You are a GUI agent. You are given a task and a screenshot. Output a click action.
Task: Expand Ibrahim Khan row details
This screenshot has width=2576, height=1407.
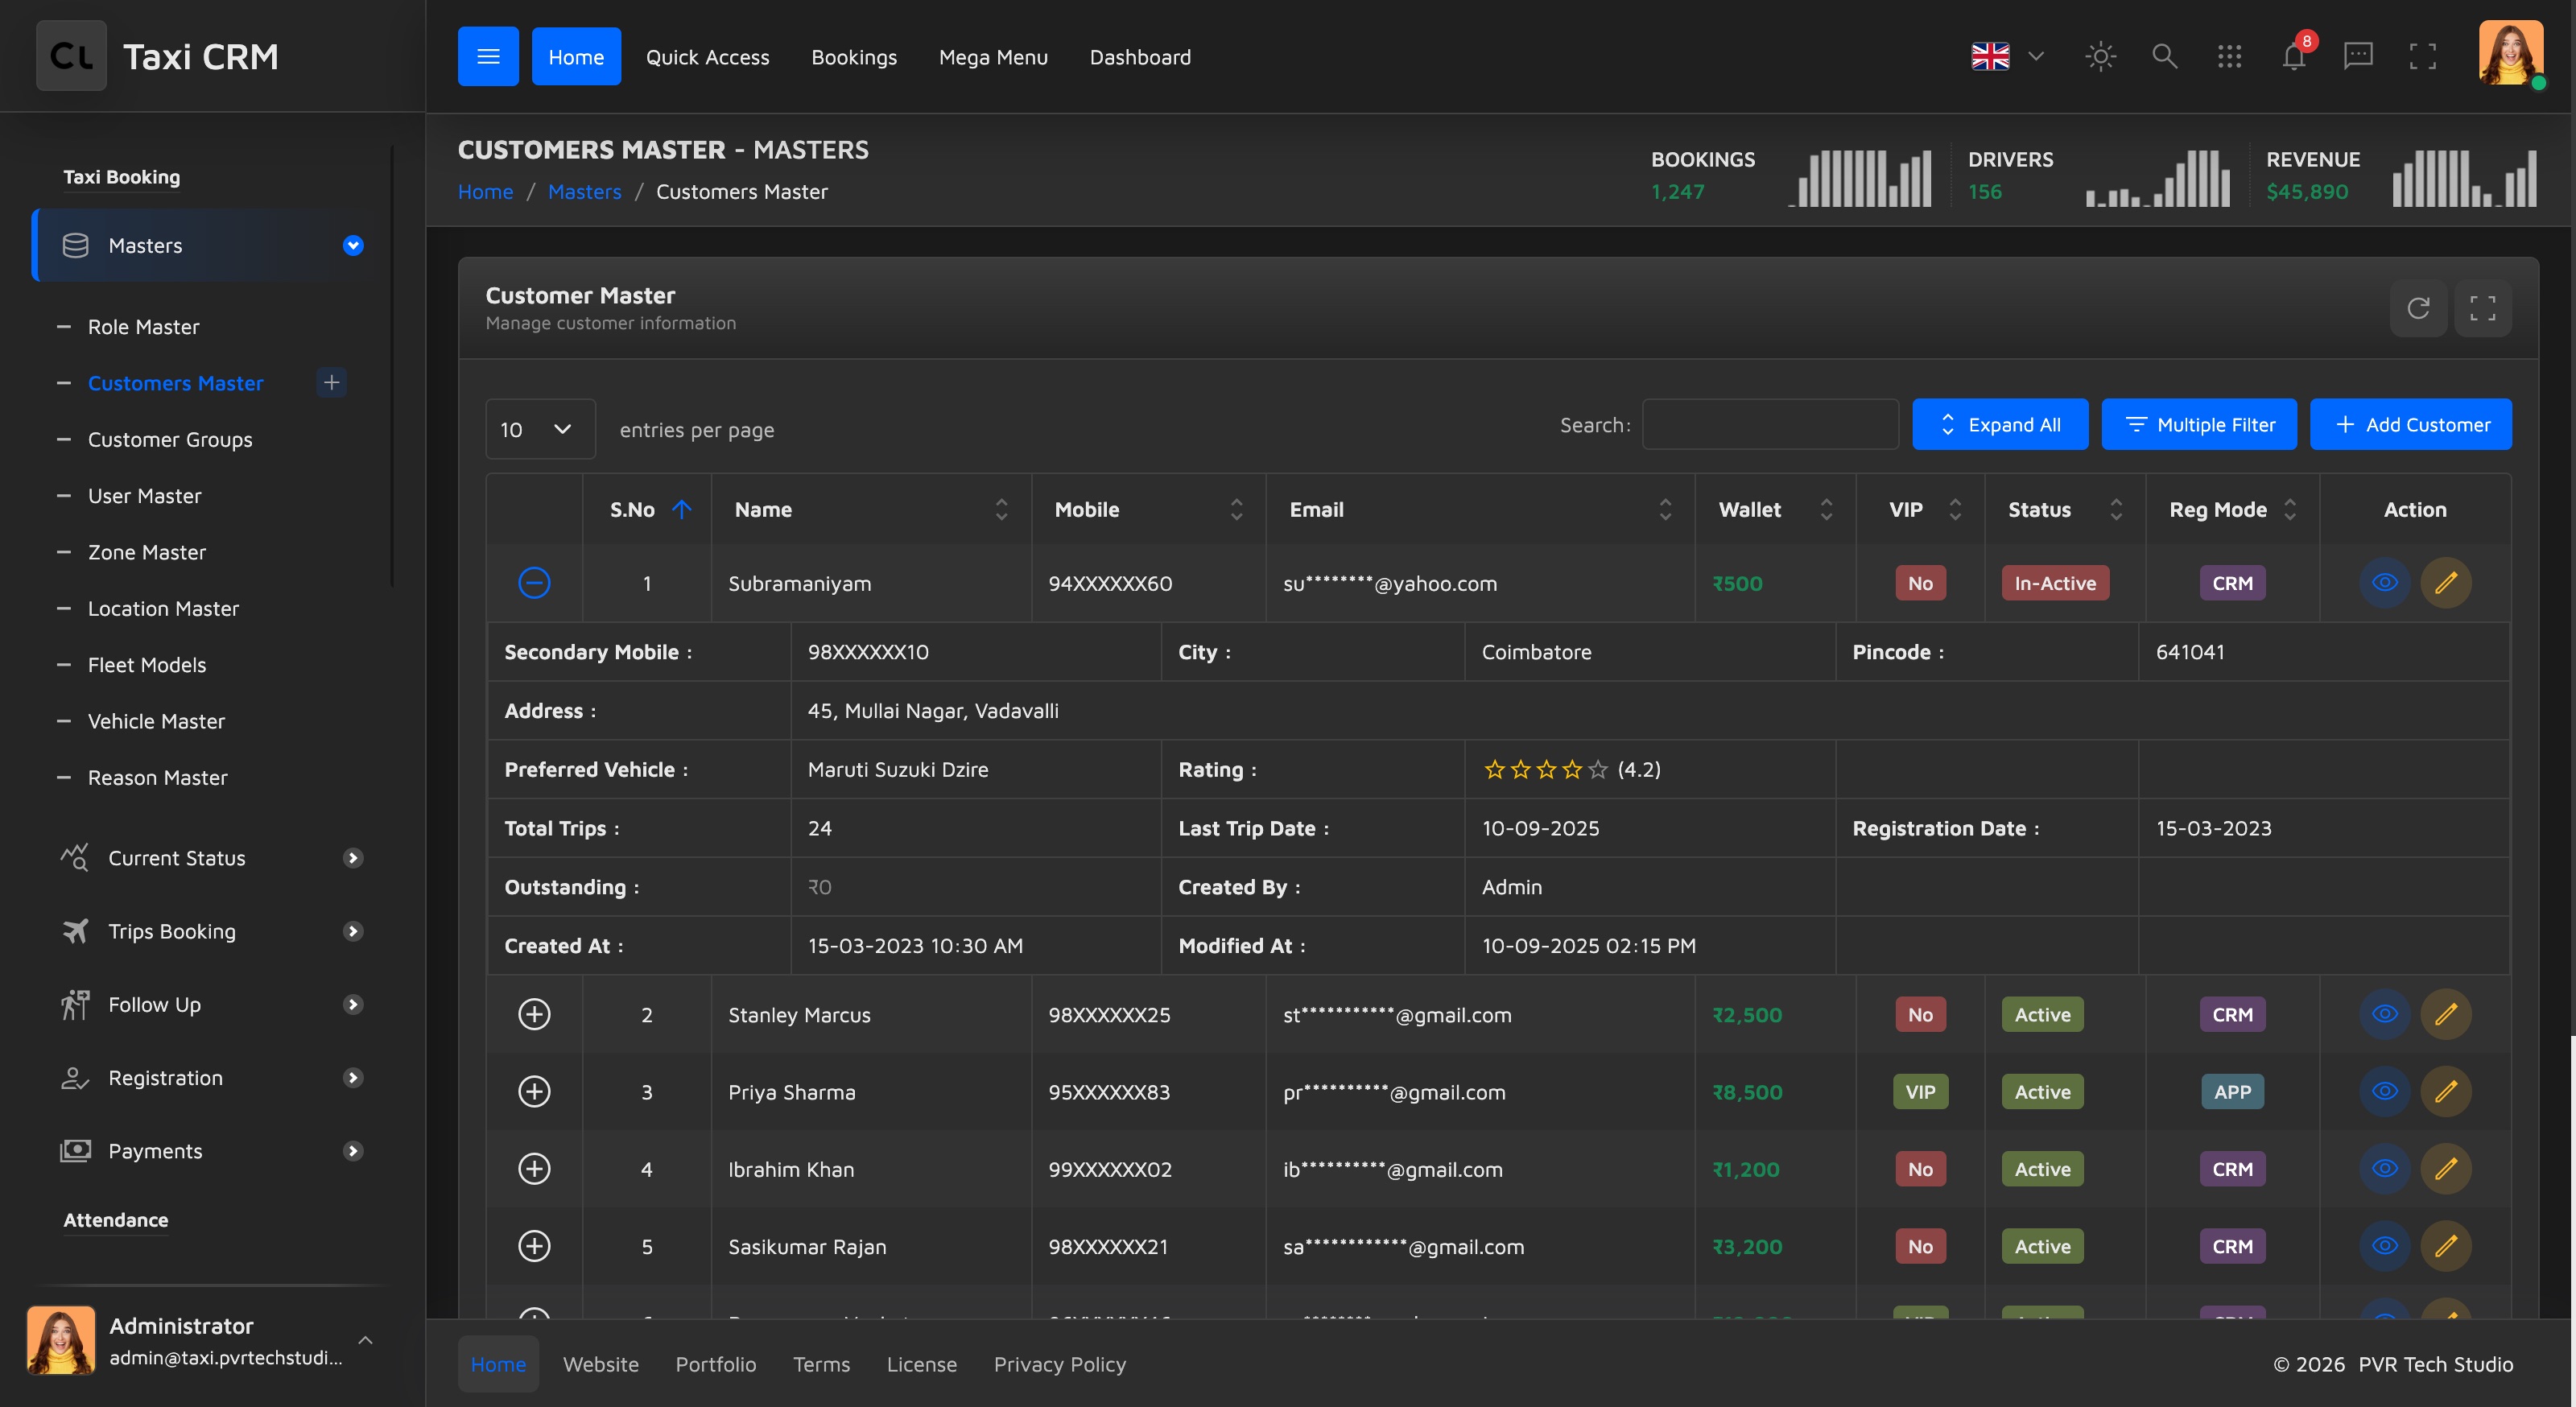534,1168
